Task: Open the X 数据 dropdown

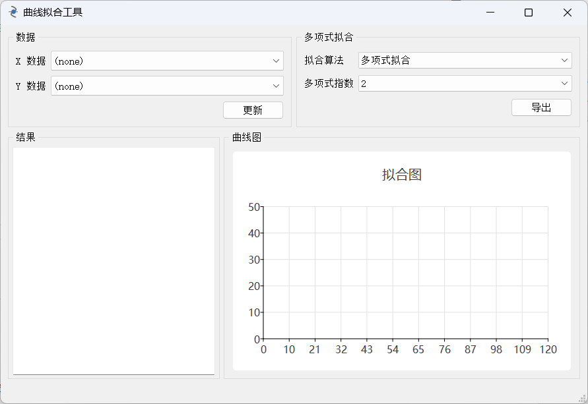Action: [167, 61]
